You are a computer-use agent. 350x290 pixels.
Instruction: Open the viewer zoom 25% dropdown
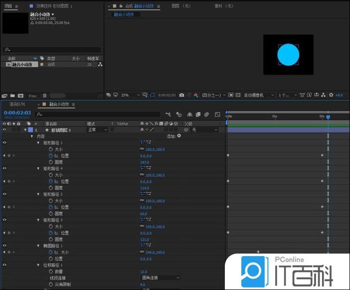[x=128, y=95]
